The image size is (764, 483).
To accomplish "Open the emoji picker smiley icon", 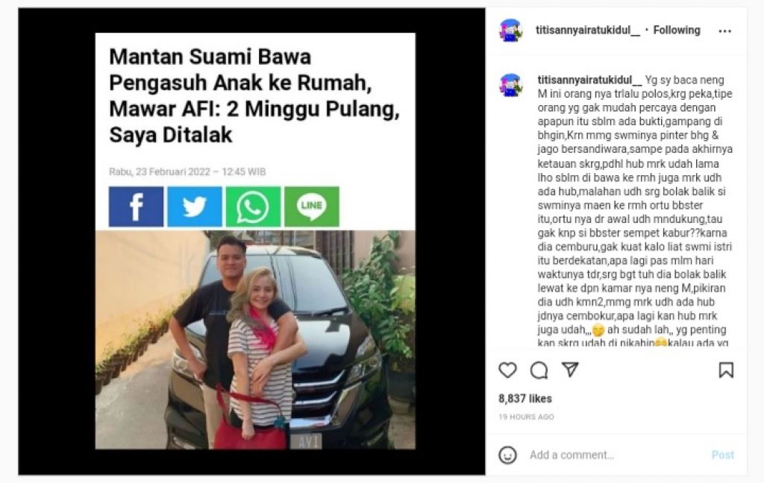I will tap(507, 455).
